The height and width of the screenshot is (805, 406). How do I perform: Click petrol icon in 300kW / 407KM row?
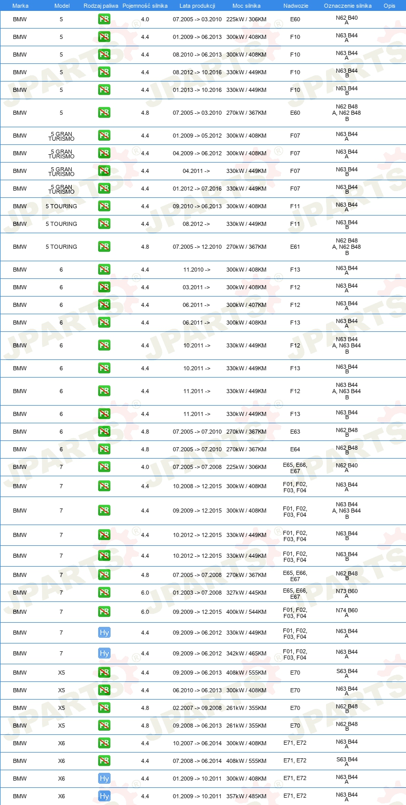click(104, 305)
